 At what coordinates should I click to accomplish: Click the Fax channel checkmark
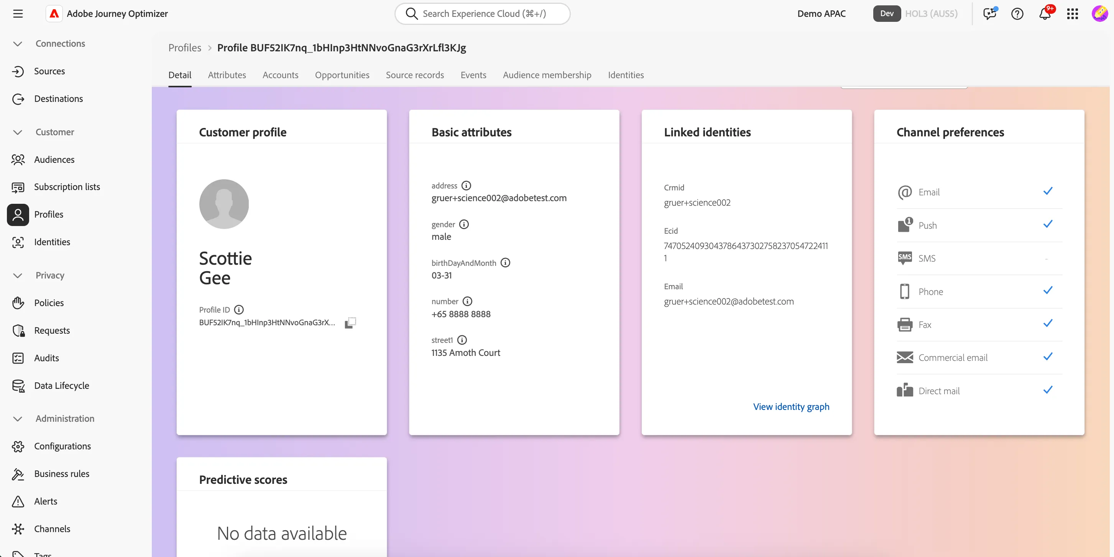pyautogui.click(x=1047, y=323)
